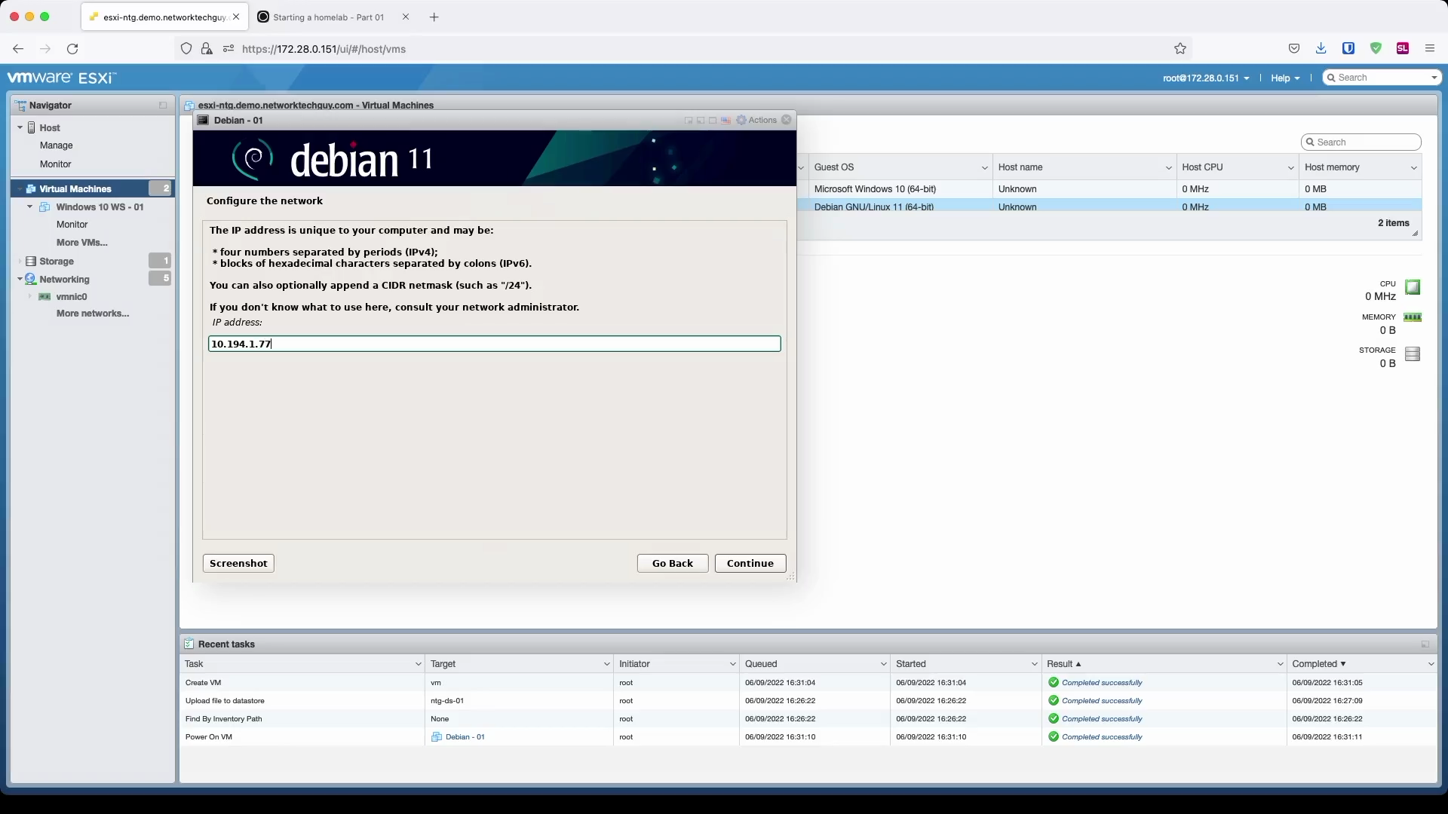1448x814 pixels.
Task: Click the VMware ESXi logo
Action: tap(62, 78)
